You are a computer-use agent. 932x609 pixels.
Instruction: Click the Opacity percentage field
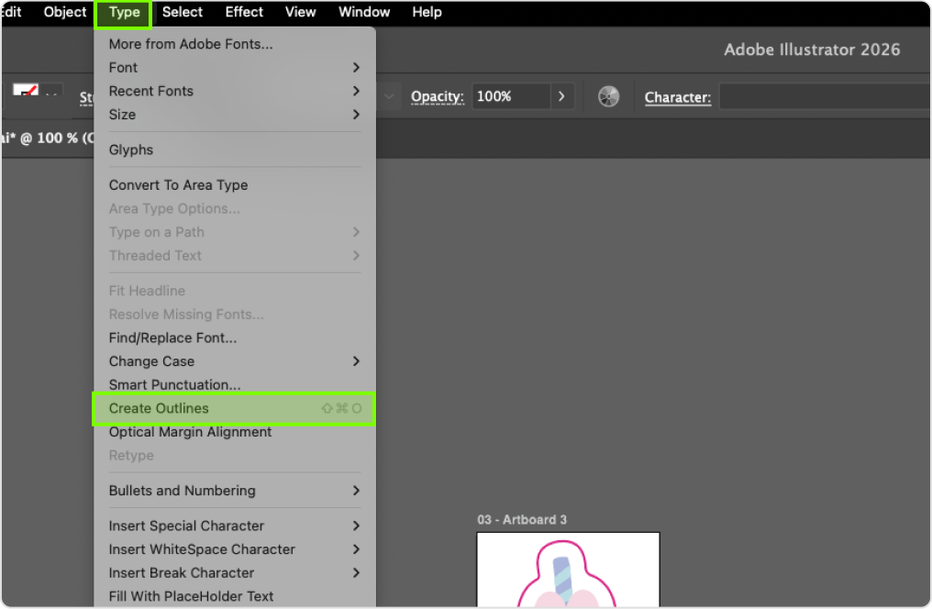[511, 96]
